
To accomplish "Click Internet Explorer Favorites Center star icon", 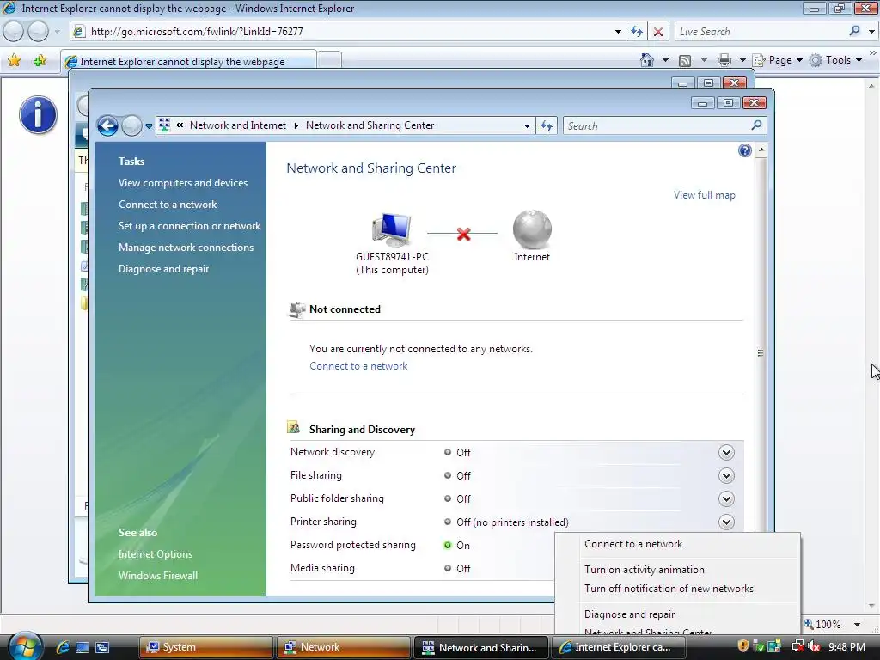I will 15,60.
